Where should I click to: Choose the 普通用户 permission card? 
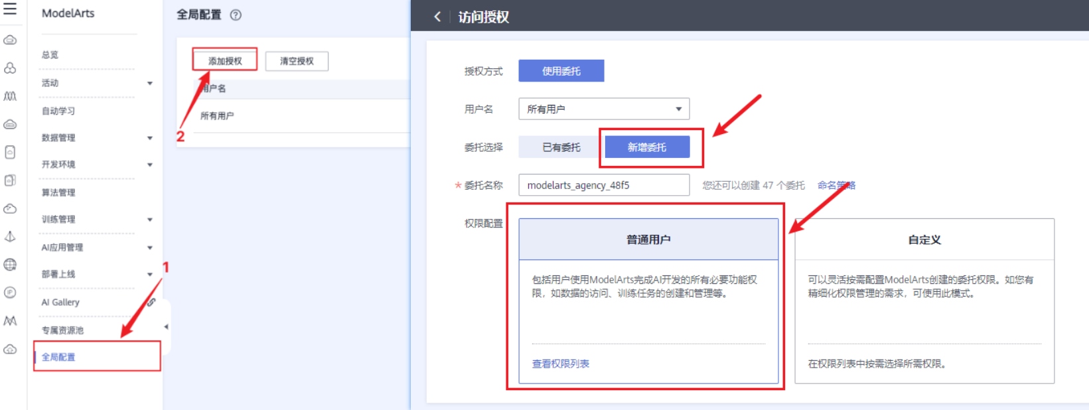(x=648, y=301)
